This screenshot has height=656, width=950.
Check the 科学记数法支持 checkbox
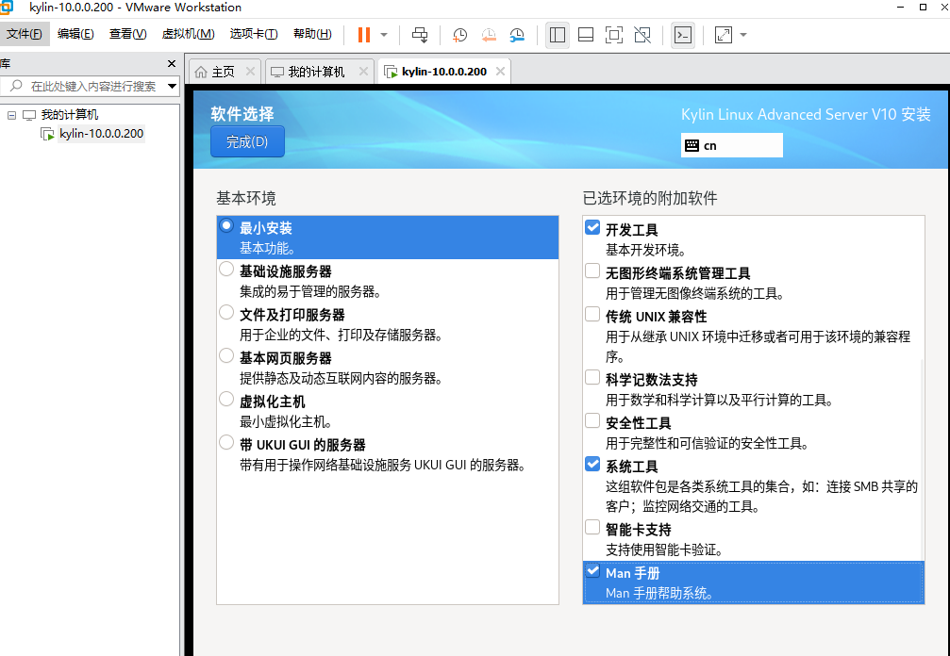pyautogui.click(x=592, y=377)
